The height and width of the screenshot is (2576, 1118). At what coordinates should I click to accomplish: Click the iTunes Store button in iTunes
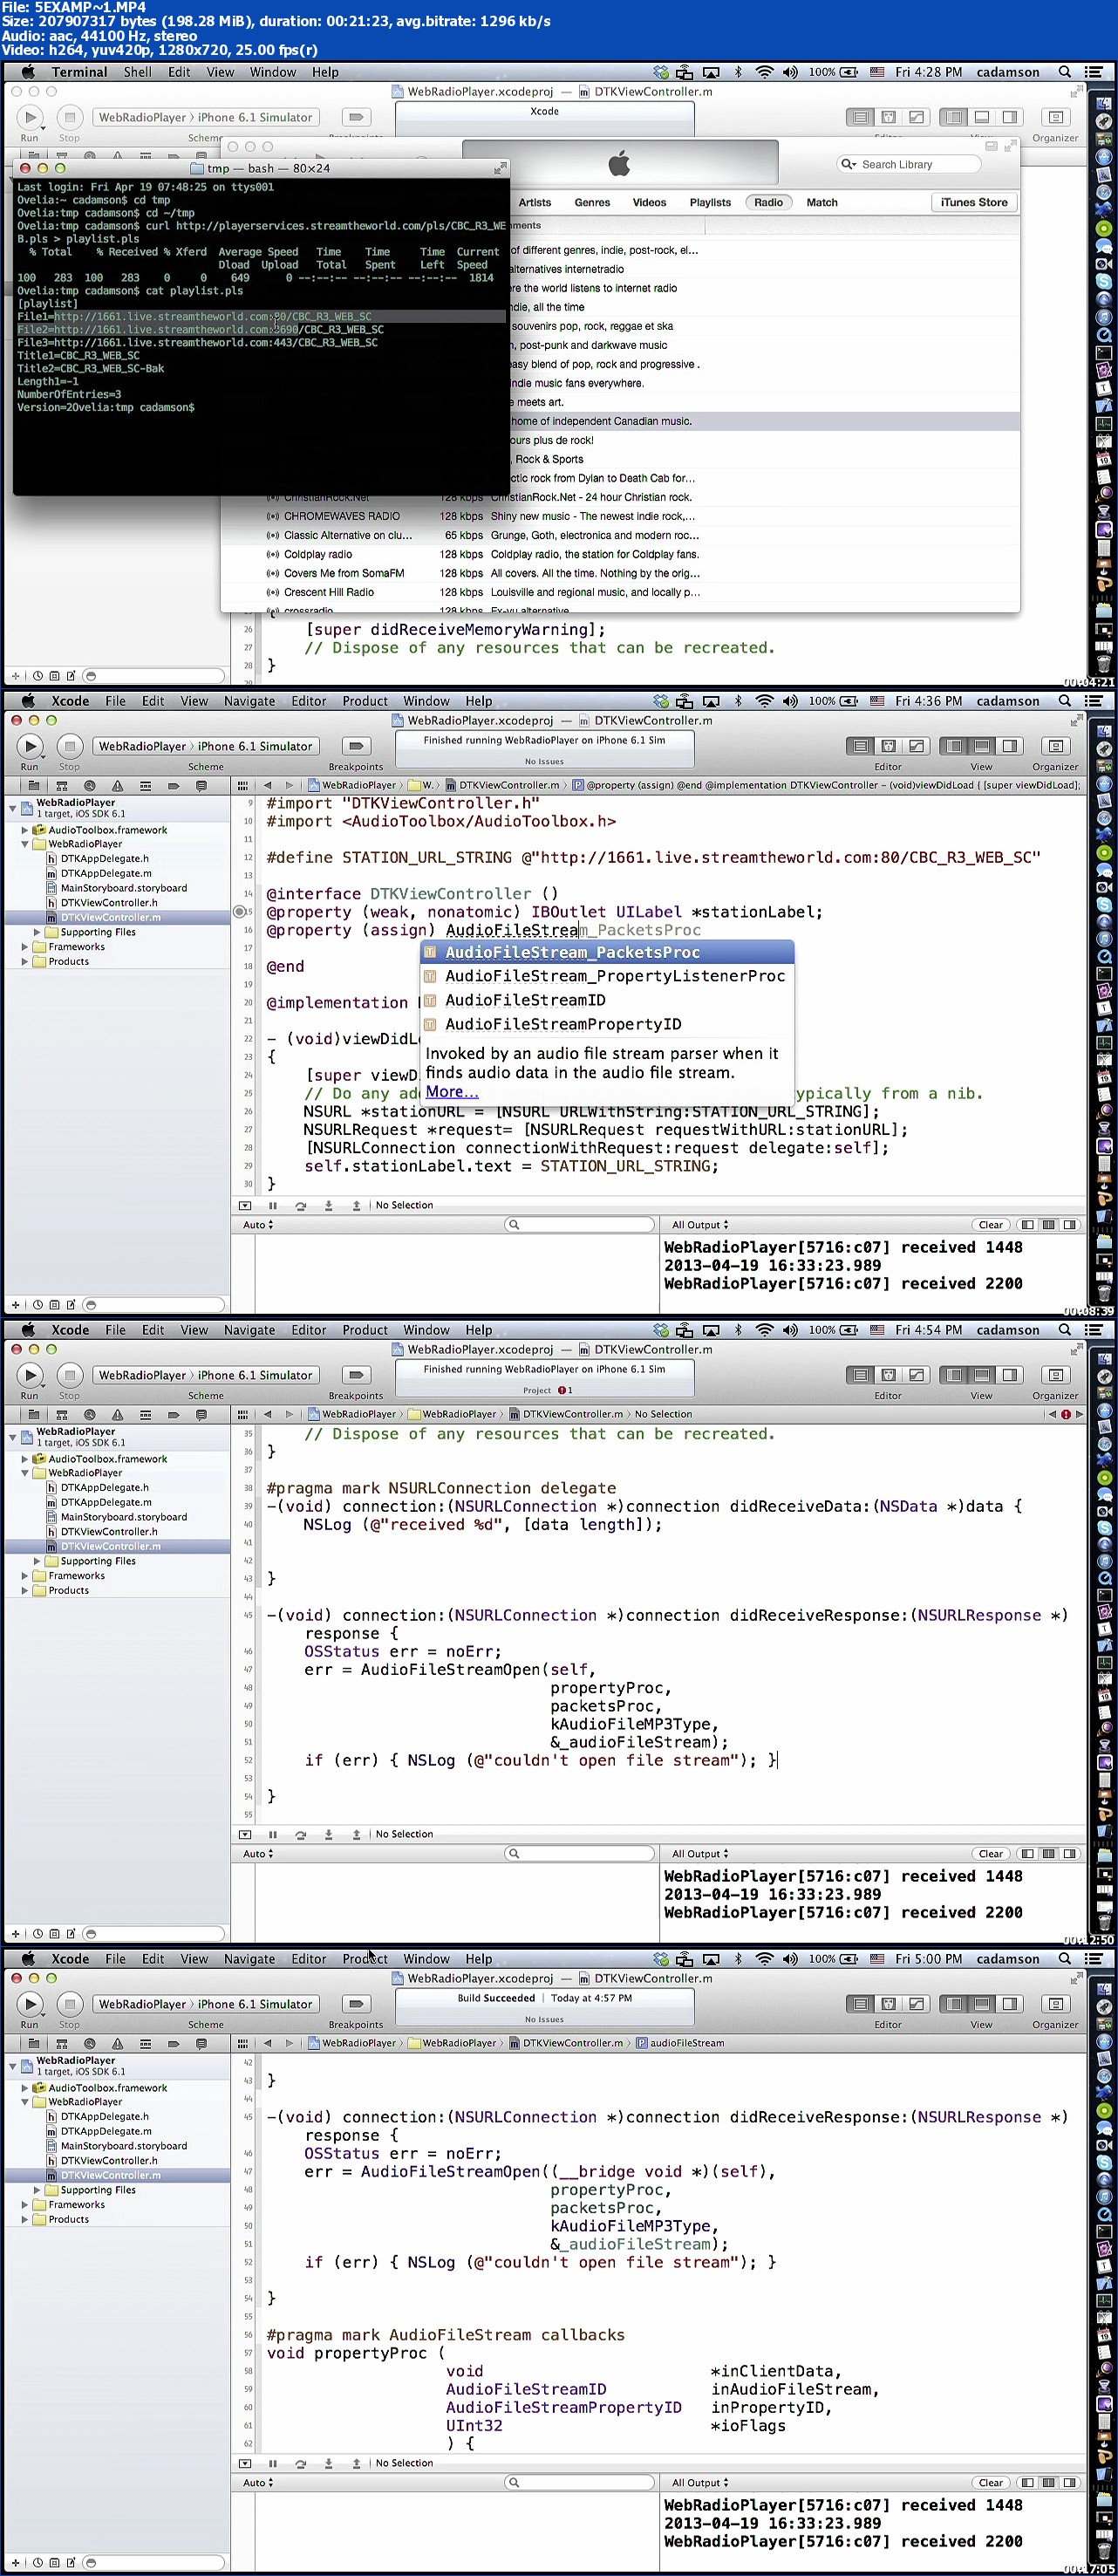coord(974,202)
